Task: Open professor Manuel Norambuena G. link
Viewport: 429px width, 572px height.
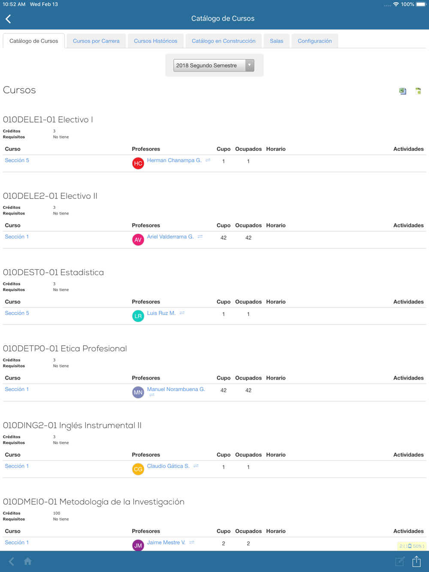Action: click(176, 389)
